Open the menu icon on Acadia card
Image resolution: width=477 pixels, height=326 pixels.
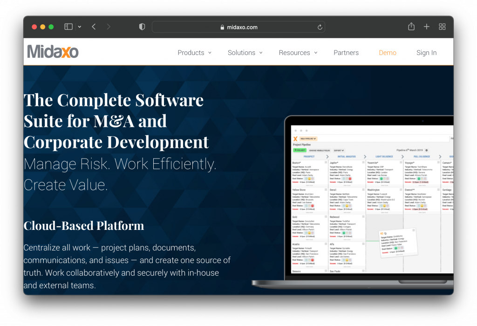(326, 244)
